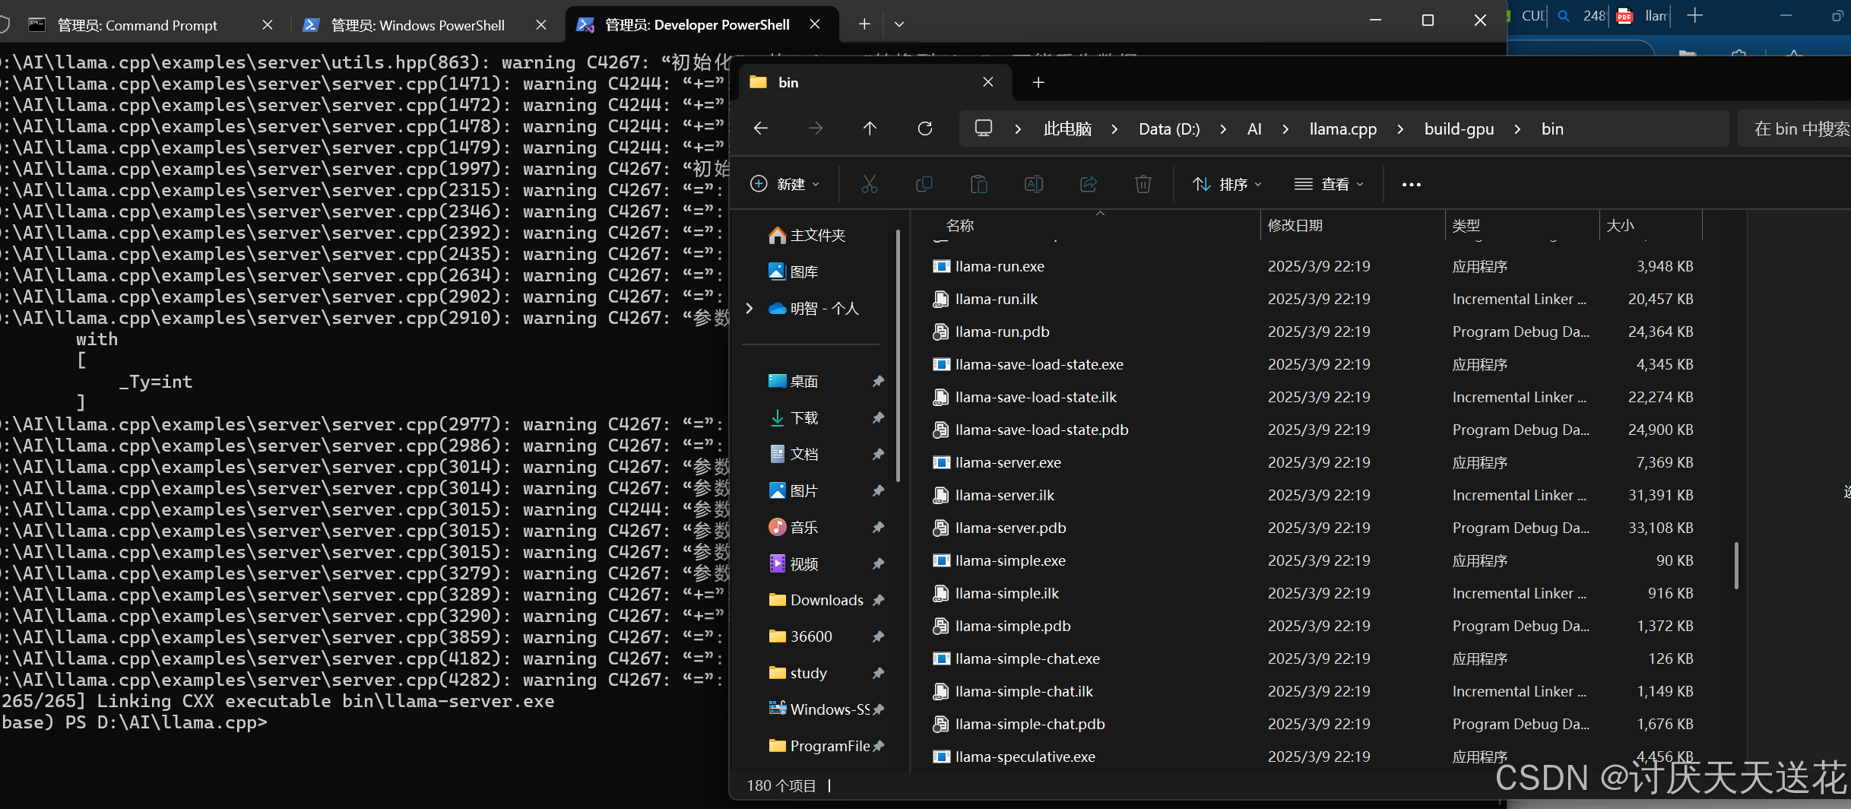
Task: Click the up-one-level arrow in Explorer
Action: [x=870, y=128]
